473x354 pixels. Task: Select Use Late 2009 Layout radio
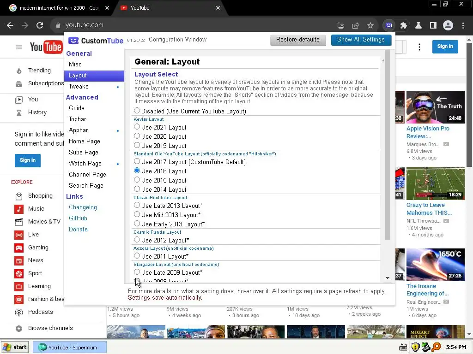137,272
